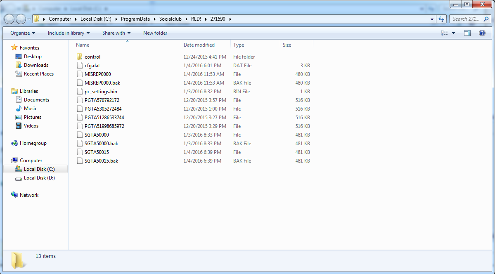495x274 pixels.
Task: Click the Homegroup icon in navigation pane
Action: point(14,143)
